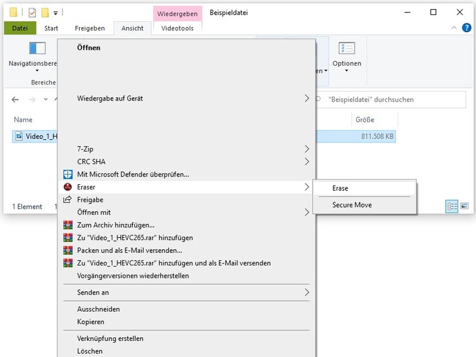The width and height of the screenshot is (476, 357).
Task: Click the "Beispieldatei" durchsuchen search field
Action: coord(392,99)
